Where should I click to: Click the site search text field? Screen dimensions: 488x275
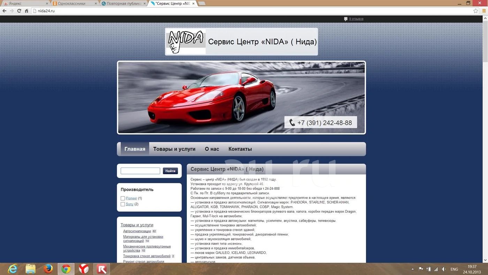pos(140,171)
